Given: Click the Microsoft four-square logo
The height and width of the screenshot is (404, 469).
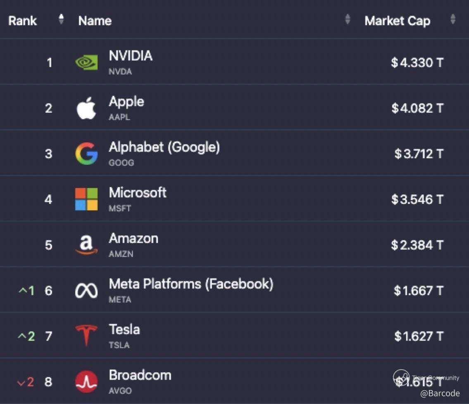Looking at the screenshot, I should pos(86,199).
